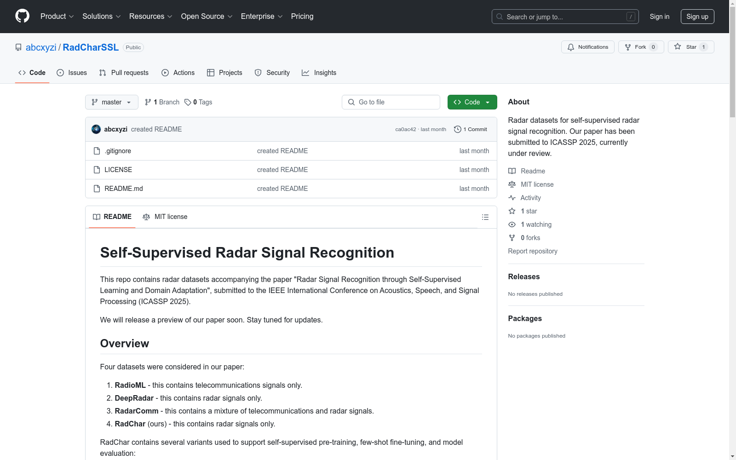Click the scrollbar down arrow at page bottom
The height and width of the screenshot is (460, 736).
[732, 456]
